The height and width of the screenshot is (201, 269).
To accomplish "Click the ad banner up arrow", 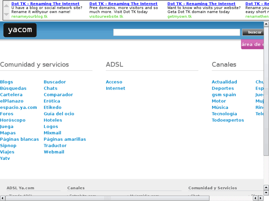I will click(x=6, y=6).
